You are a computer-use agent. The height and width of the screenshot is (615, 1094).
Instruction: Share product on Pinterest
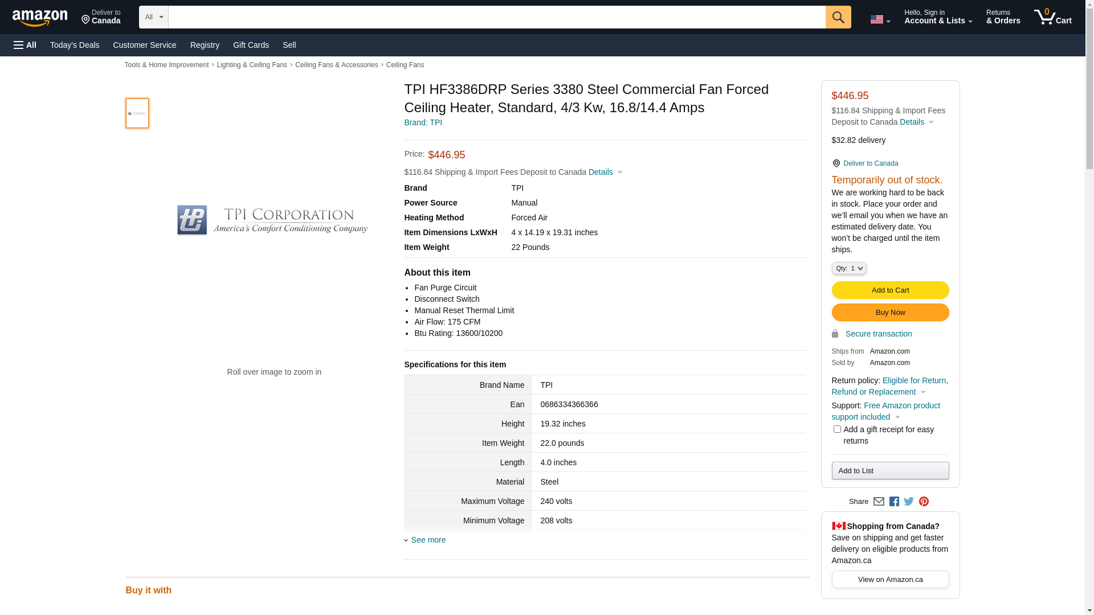(x=924, y=502)
